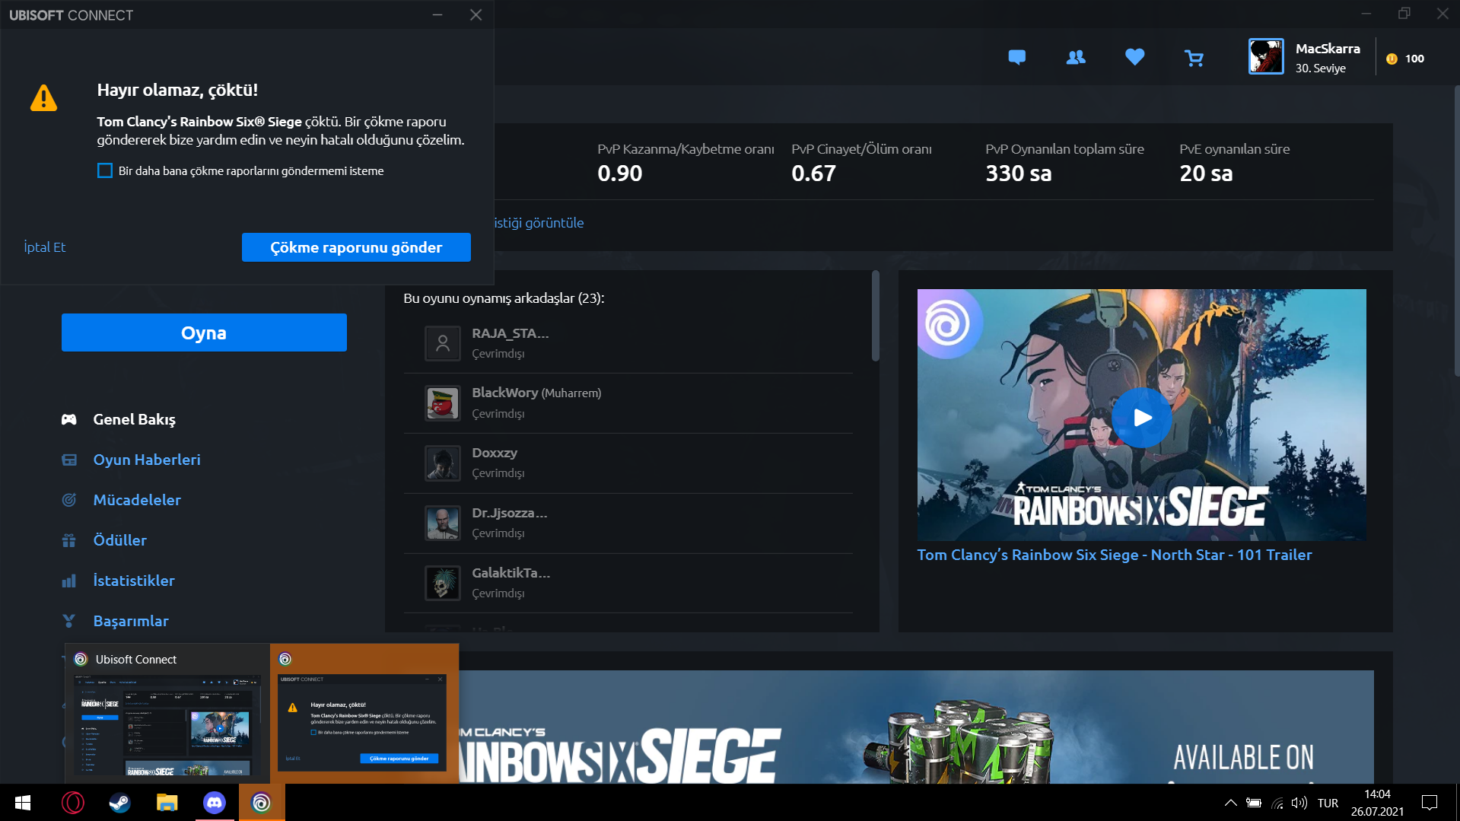Open the store shopping cart icon

coord(1194,58)
